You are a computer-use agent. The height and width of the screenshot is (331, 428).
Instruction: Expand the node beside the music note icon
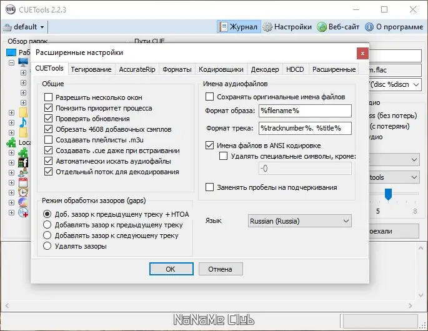(11, 122)
